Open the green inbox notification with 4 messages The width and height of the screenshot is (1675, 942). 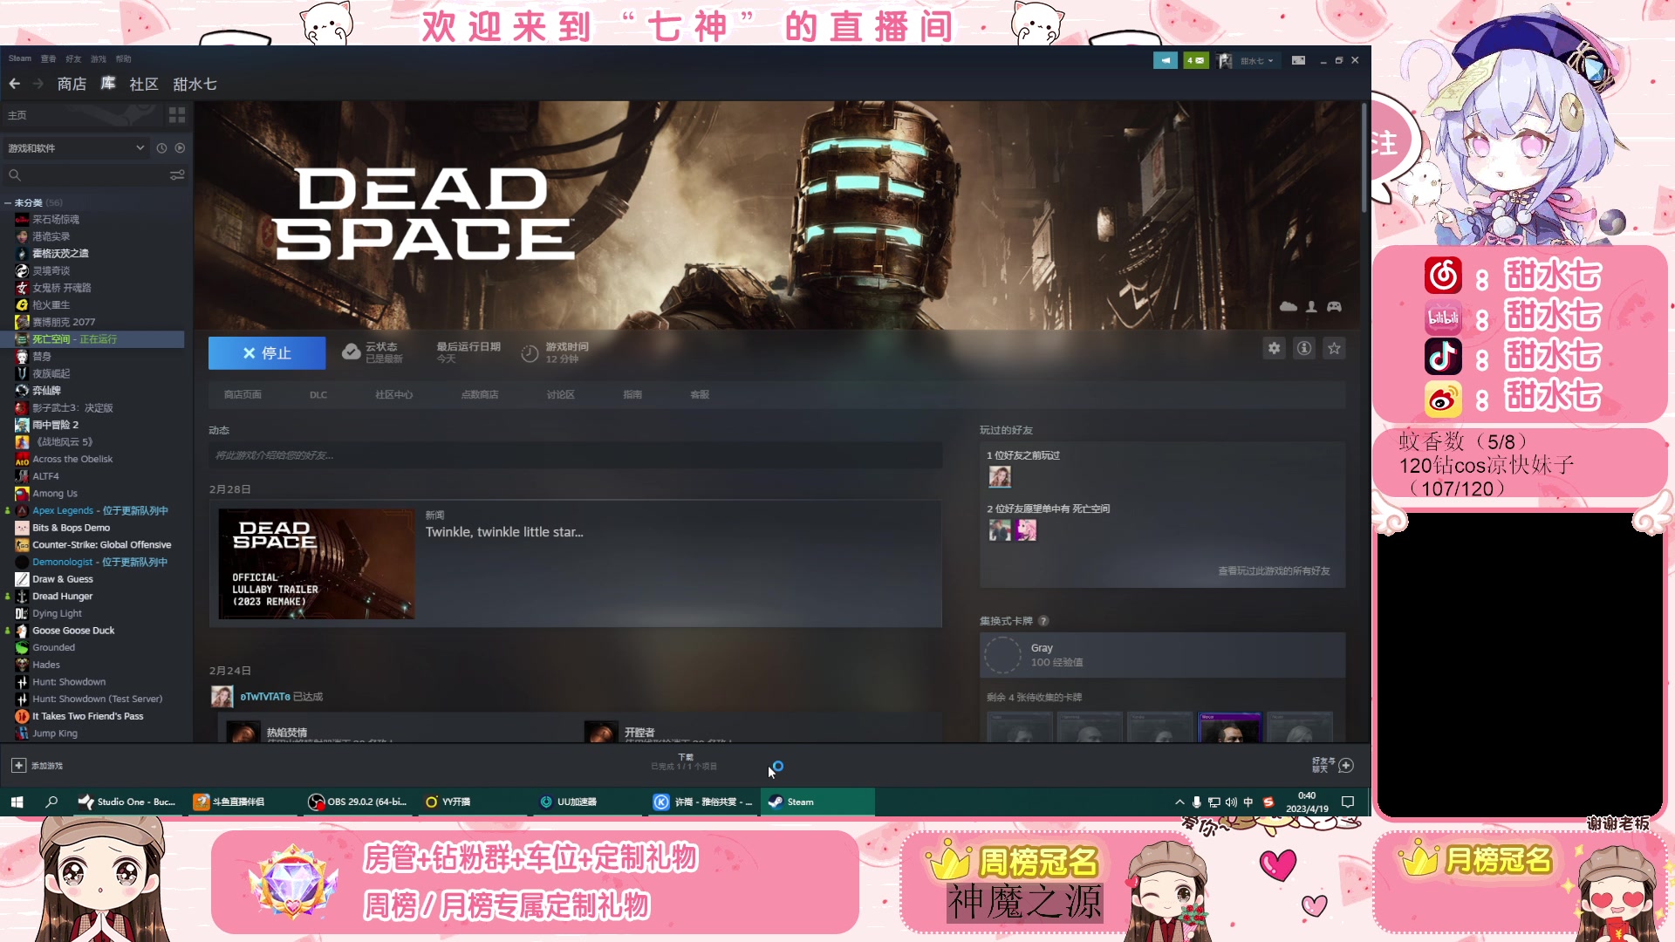[x=1195, y=60]
